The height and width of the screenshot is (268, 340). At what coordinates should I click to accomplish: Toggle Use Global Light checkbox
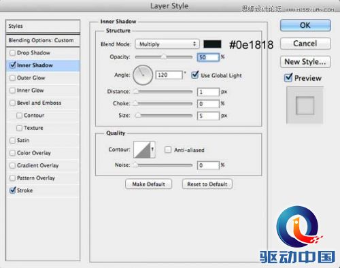tap(195, 75)
